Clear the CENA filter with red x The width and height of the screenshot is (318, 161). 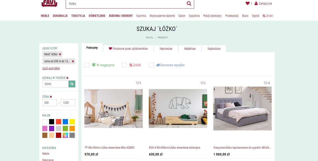51,97
